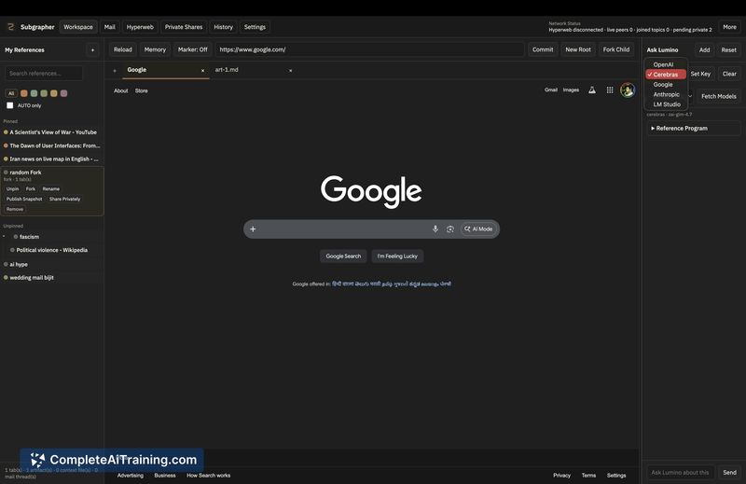
Task: Close the art-1.md tab
Action: (x=291, y=71)
